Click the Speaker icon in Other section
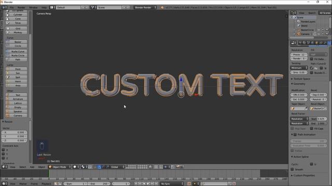The image size is (332, 186). tap(8, 112)
